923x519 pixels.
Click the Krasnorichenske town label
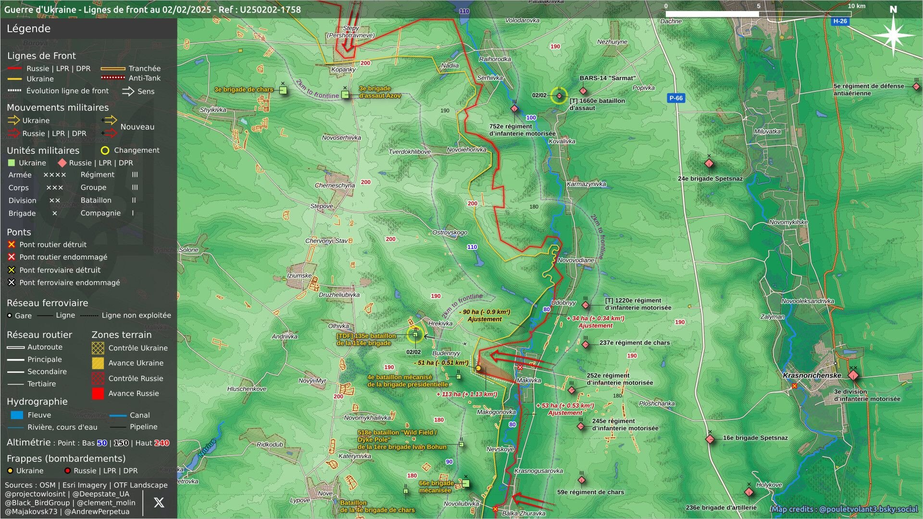(x=811, y=375)
